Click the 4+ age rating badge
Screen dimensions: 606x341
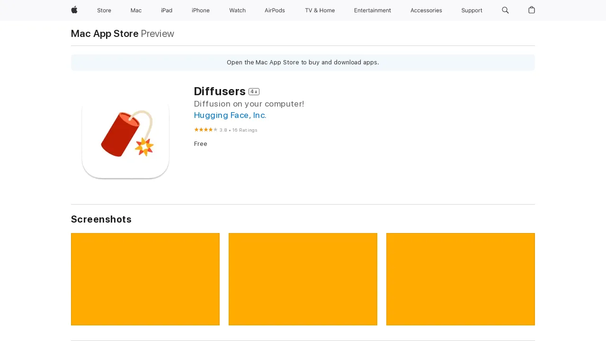[x=254, y=92]
